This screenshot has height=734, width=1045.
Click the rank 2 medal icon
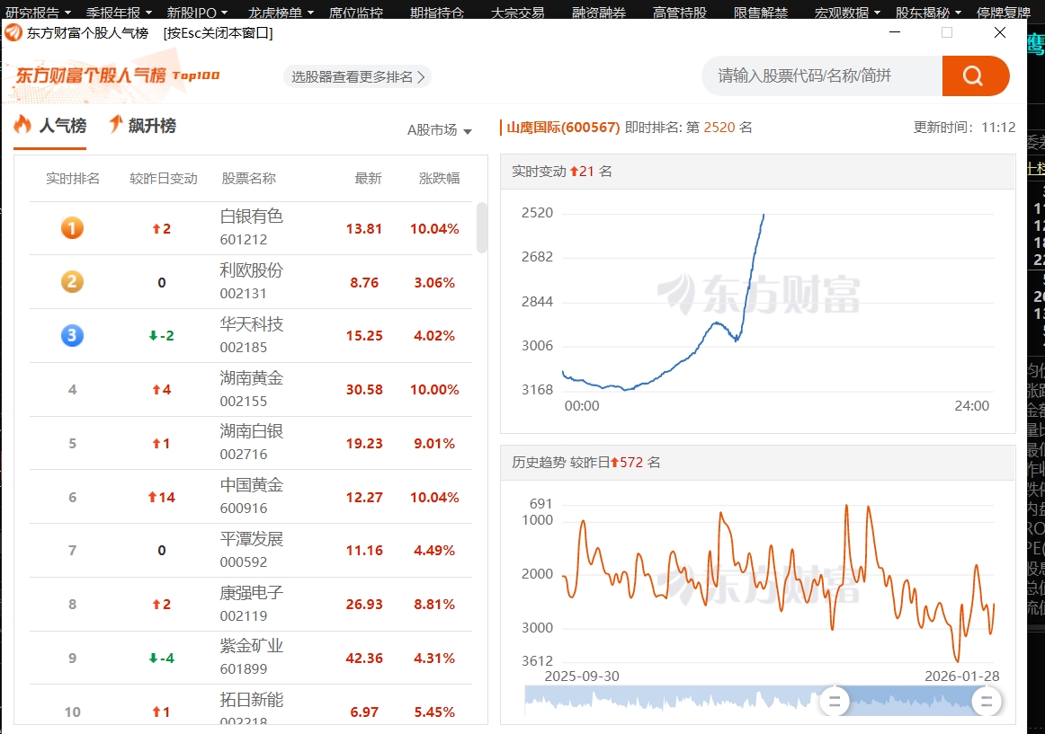(x=72, y=282)
